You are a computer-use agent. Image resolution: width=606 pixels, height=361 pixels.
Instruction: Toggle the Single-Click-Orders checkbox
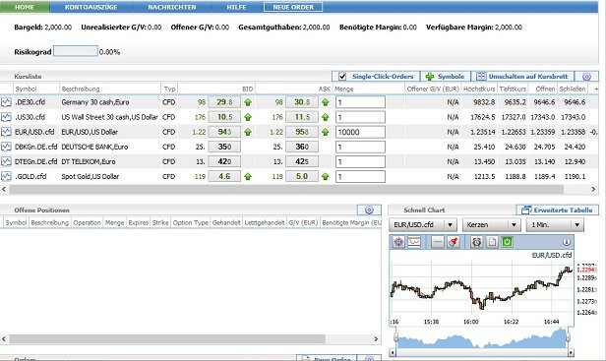342,77
